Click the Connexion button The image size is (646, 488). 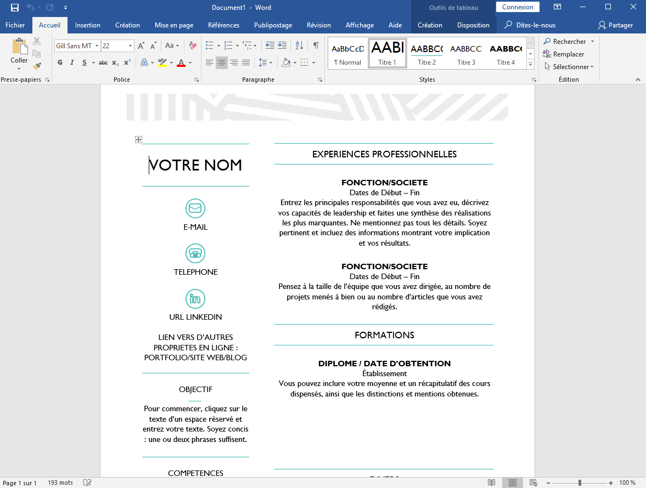click(518, 7)
